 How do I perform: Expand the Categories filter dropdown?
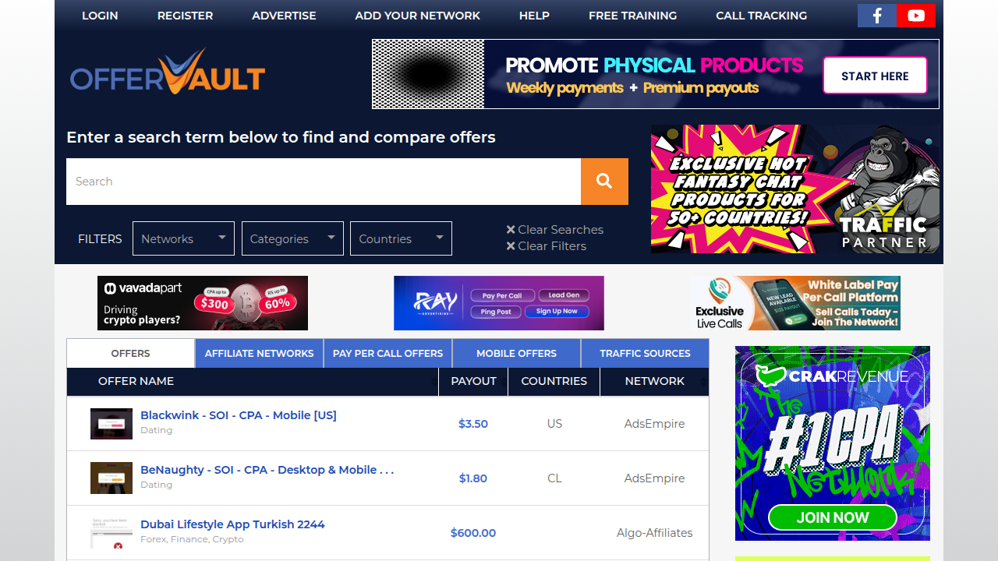(x=292, y=238)
